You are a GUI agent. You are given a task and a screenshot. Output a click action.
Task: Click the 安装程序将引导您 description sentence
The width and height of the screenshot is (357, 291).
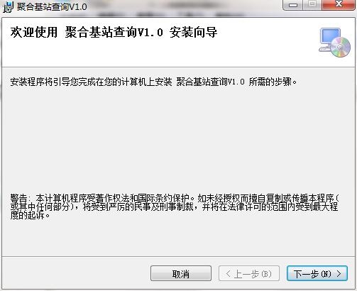153,82
